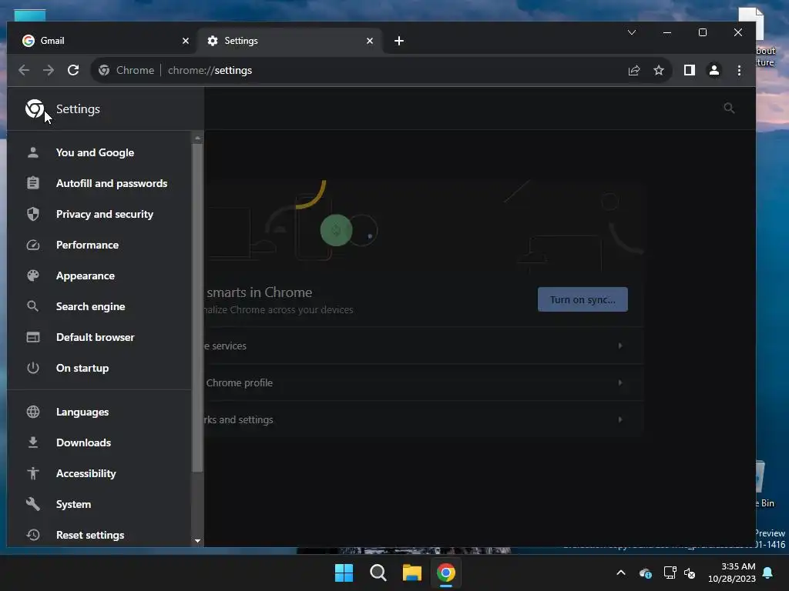Image resolution: width=789 pixels, height=591 pixels.
Task: Click the Chrome taskbar icon
Action: (x=446, y=573)
